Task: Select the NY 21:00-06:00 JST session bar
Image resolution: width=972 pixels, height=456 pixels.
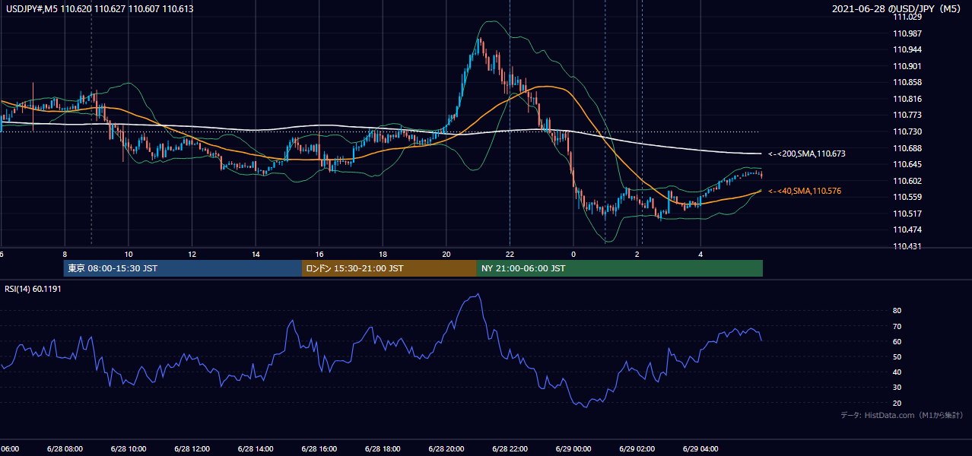Action: click(x=620, y=268)
